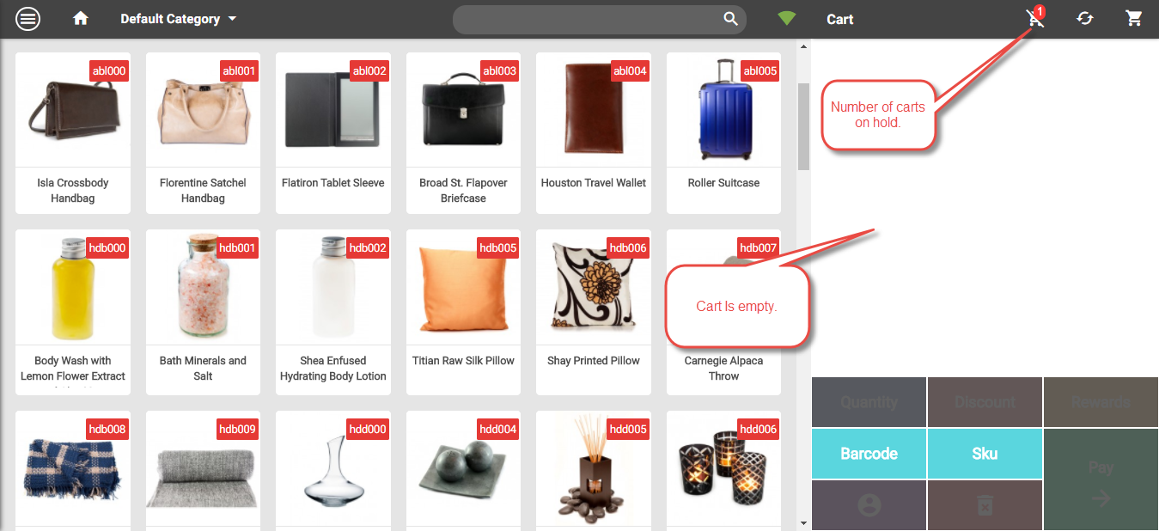Image resolution: width=1159 pixels, height=531 pixels.
Task: Click the hdb001 SKU badge
Action: pyautogui.click(x=237, y=247)
